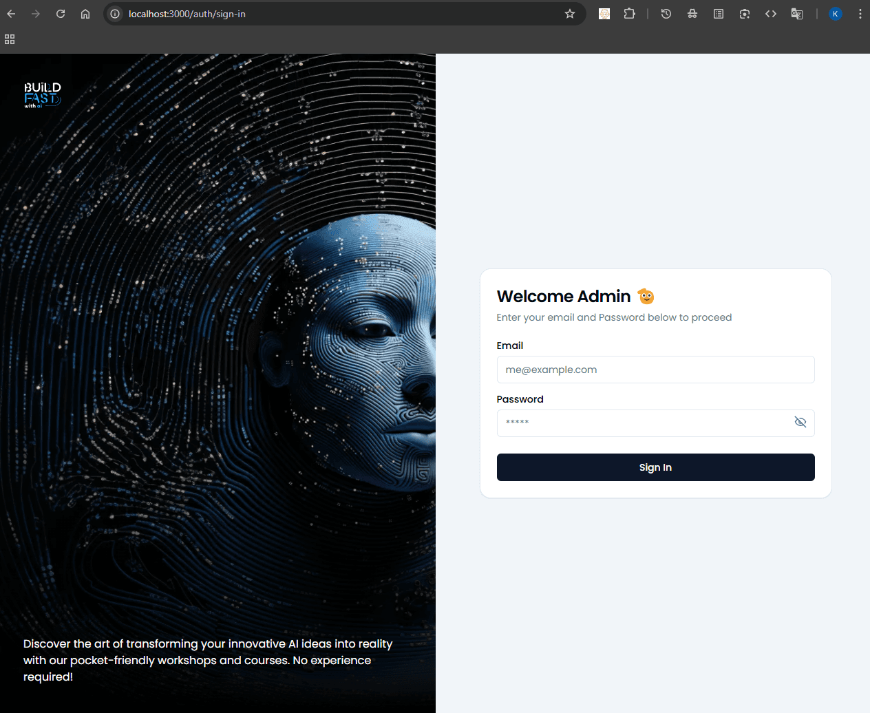Toggle password visibility eye icon
The height and width of the screenshot is (713, 870).
[x=800, y=422]
